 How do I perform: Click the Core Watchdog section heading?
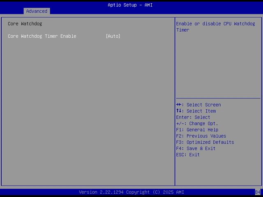(x=25, y=24)
